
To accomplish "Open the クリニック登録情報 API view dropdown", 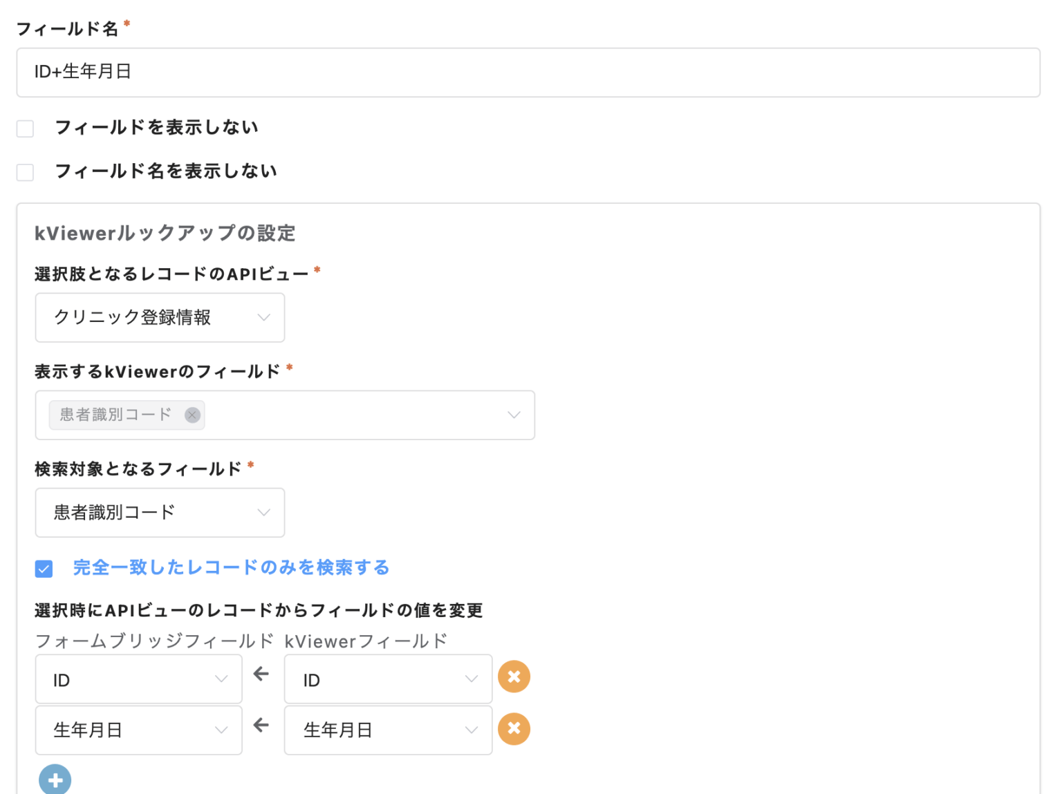I will point(160,318).
